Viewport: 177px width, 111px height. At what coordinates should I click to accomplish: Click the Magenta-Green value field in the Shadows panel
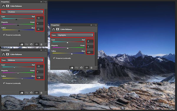(x=40, y=24)
